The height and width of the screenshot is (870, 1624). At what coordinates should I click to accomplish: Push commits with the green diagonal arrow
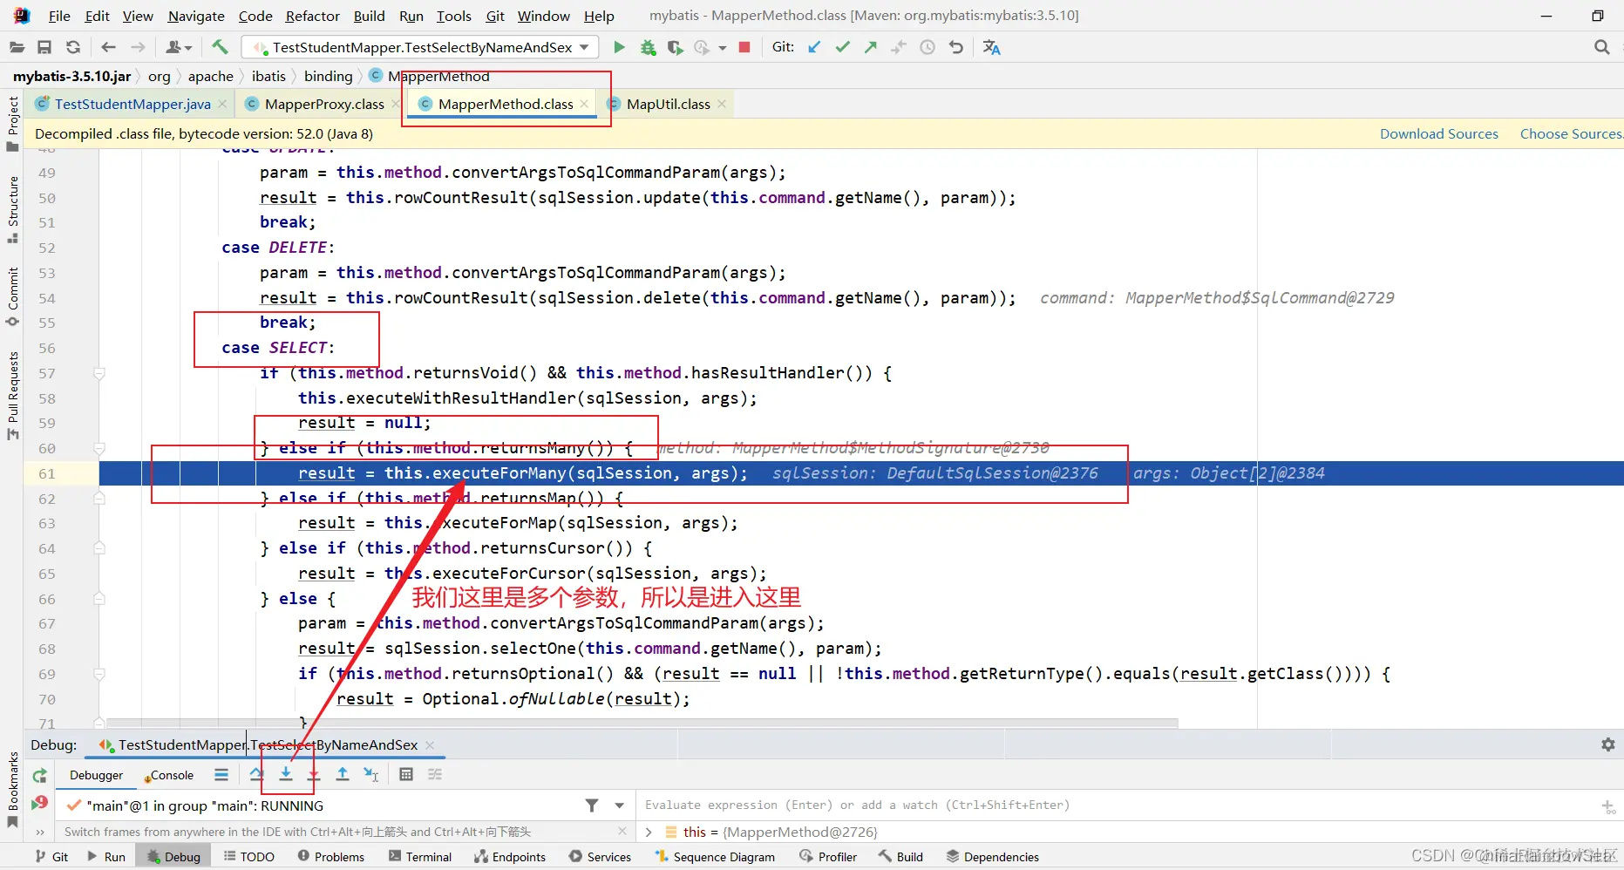coord(870,47)
